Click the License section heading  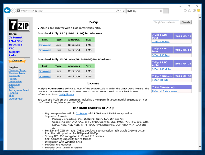pos(93,83)
